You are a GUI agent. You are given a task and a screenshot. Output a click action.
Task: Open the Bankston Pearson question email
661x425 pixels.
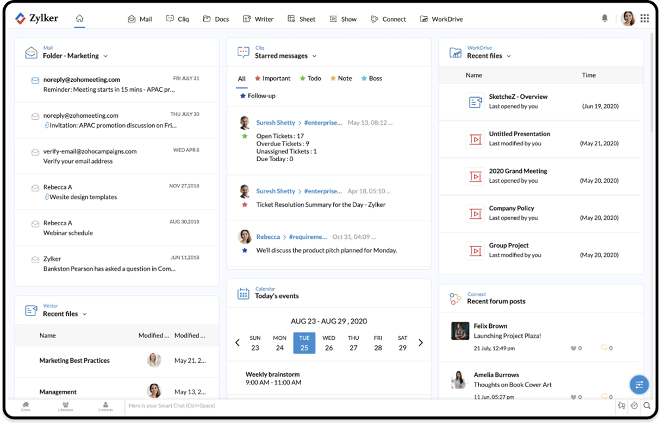(x=116, y=264)
